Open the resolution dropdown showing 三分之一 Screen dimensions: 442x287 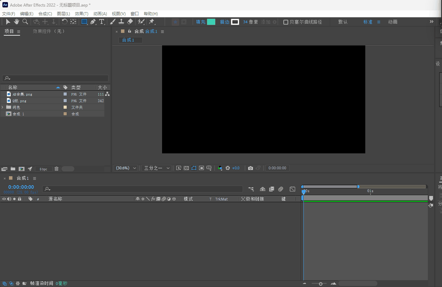[157, 168]
